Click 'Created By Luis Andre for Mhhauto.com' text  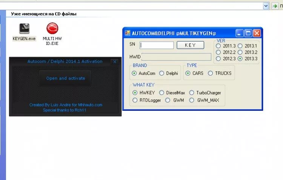click(x=66, y=105)
